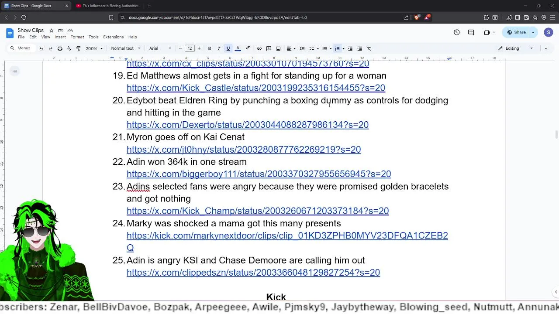The height and width of the screenshot is (314, 559).
Task: Open the Extensions menu
Action: tap(113, 37)
